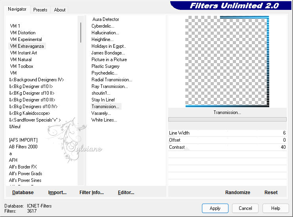The image size is (293, 217).
Task: Randomize the filter settings
Action: click(x=238, y=193)
